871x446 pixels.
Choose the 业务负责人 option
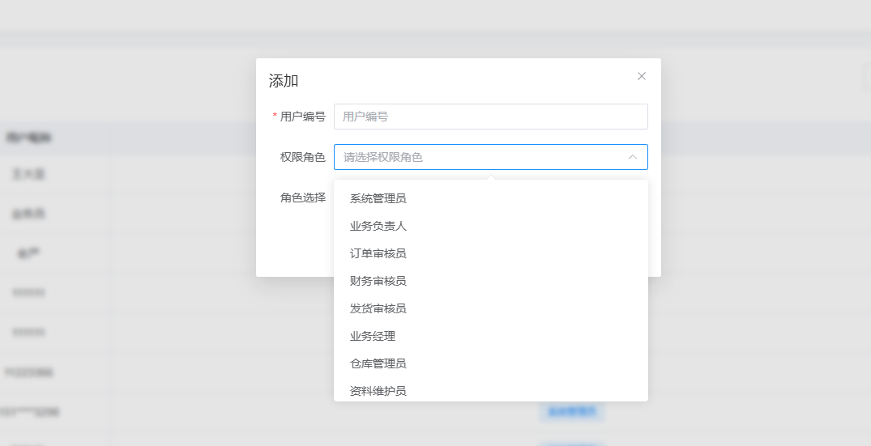378,226
